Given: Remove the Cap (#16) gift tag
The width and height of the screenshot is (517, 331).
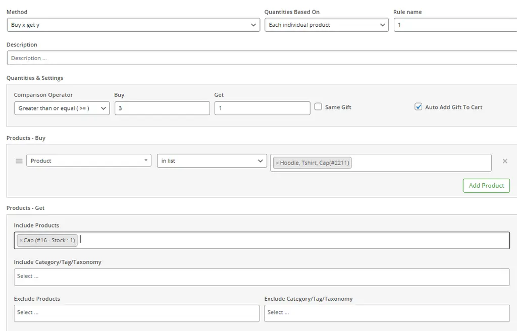Looking at the screenshot, I should [21, 241].
